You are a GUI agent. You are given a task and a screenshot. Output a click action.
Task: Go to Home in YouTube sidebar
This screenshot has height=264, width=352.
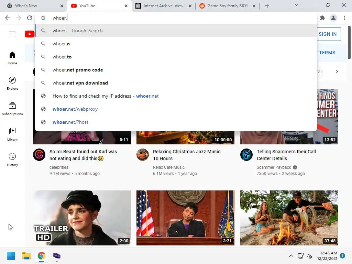(x=12, y=58)
